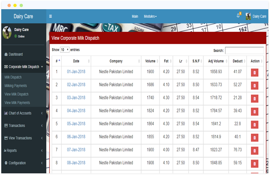This screenshot has height=175, width=270.
Task: Open the Milking Payments submenu item
Action: [x=16, y=86]
